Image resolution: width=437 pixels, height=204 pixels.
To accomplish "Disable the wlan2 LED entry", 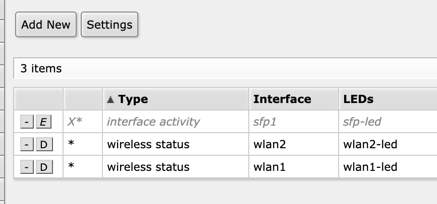I will pyautogui.click(x=43, y=145).
